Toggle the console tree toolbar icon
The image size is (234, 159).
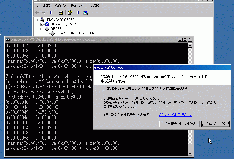[x=52, y=13]
